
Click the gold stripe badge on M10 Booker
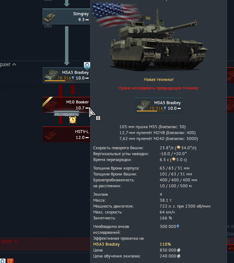tap(48, 101)
